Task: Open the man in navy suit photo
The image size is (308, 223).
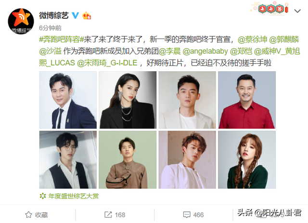Action: [68, 100]
